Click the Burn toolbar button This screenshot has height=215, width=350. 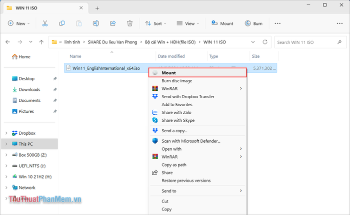click(x=253, y=23)
